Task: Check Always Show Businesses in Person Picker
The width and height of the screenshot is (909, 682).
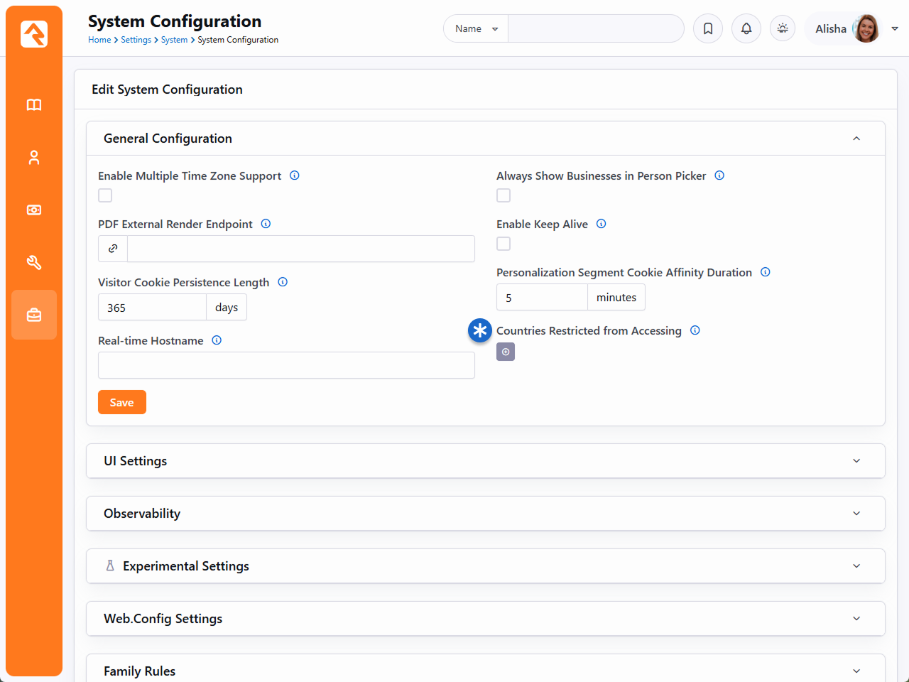Action: tap(504, 195)
